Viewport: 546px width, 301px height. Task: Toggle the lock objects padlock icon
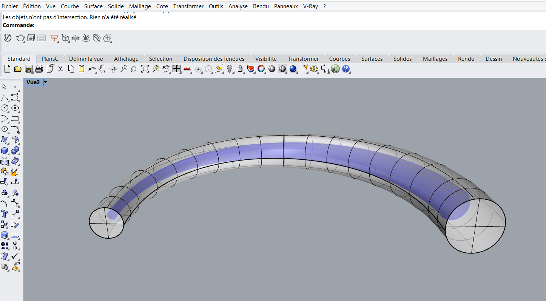[240, 69]
